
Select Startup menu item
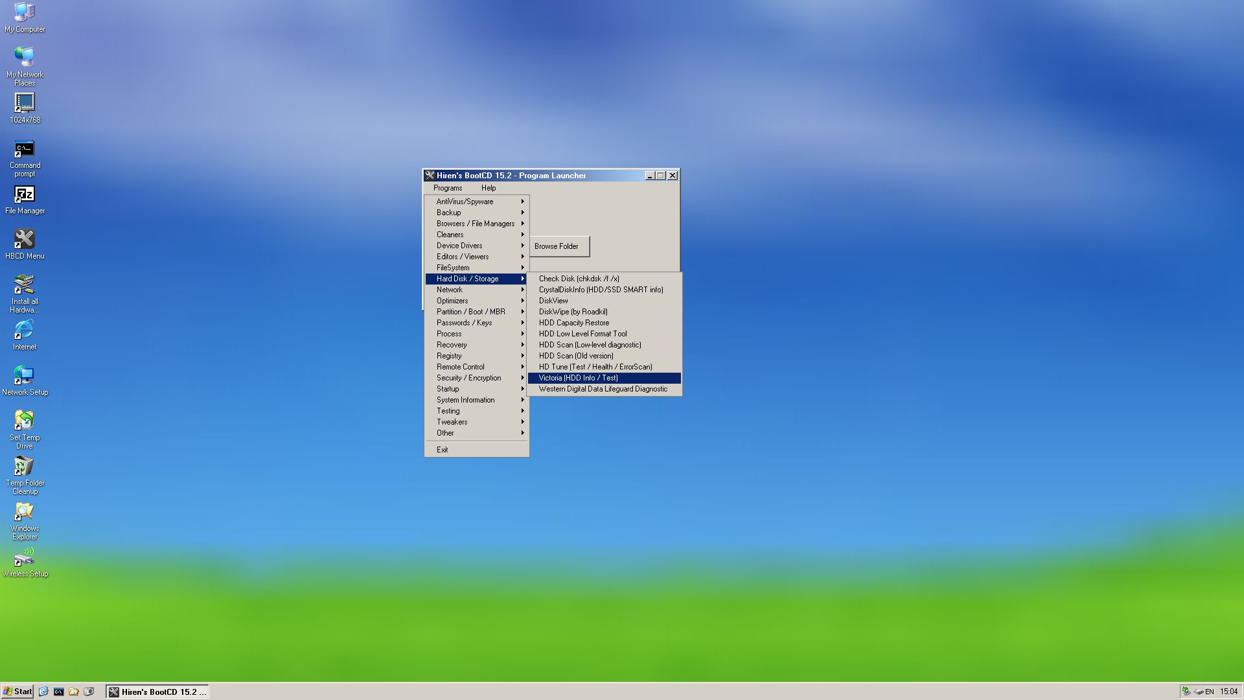(477, 389)
